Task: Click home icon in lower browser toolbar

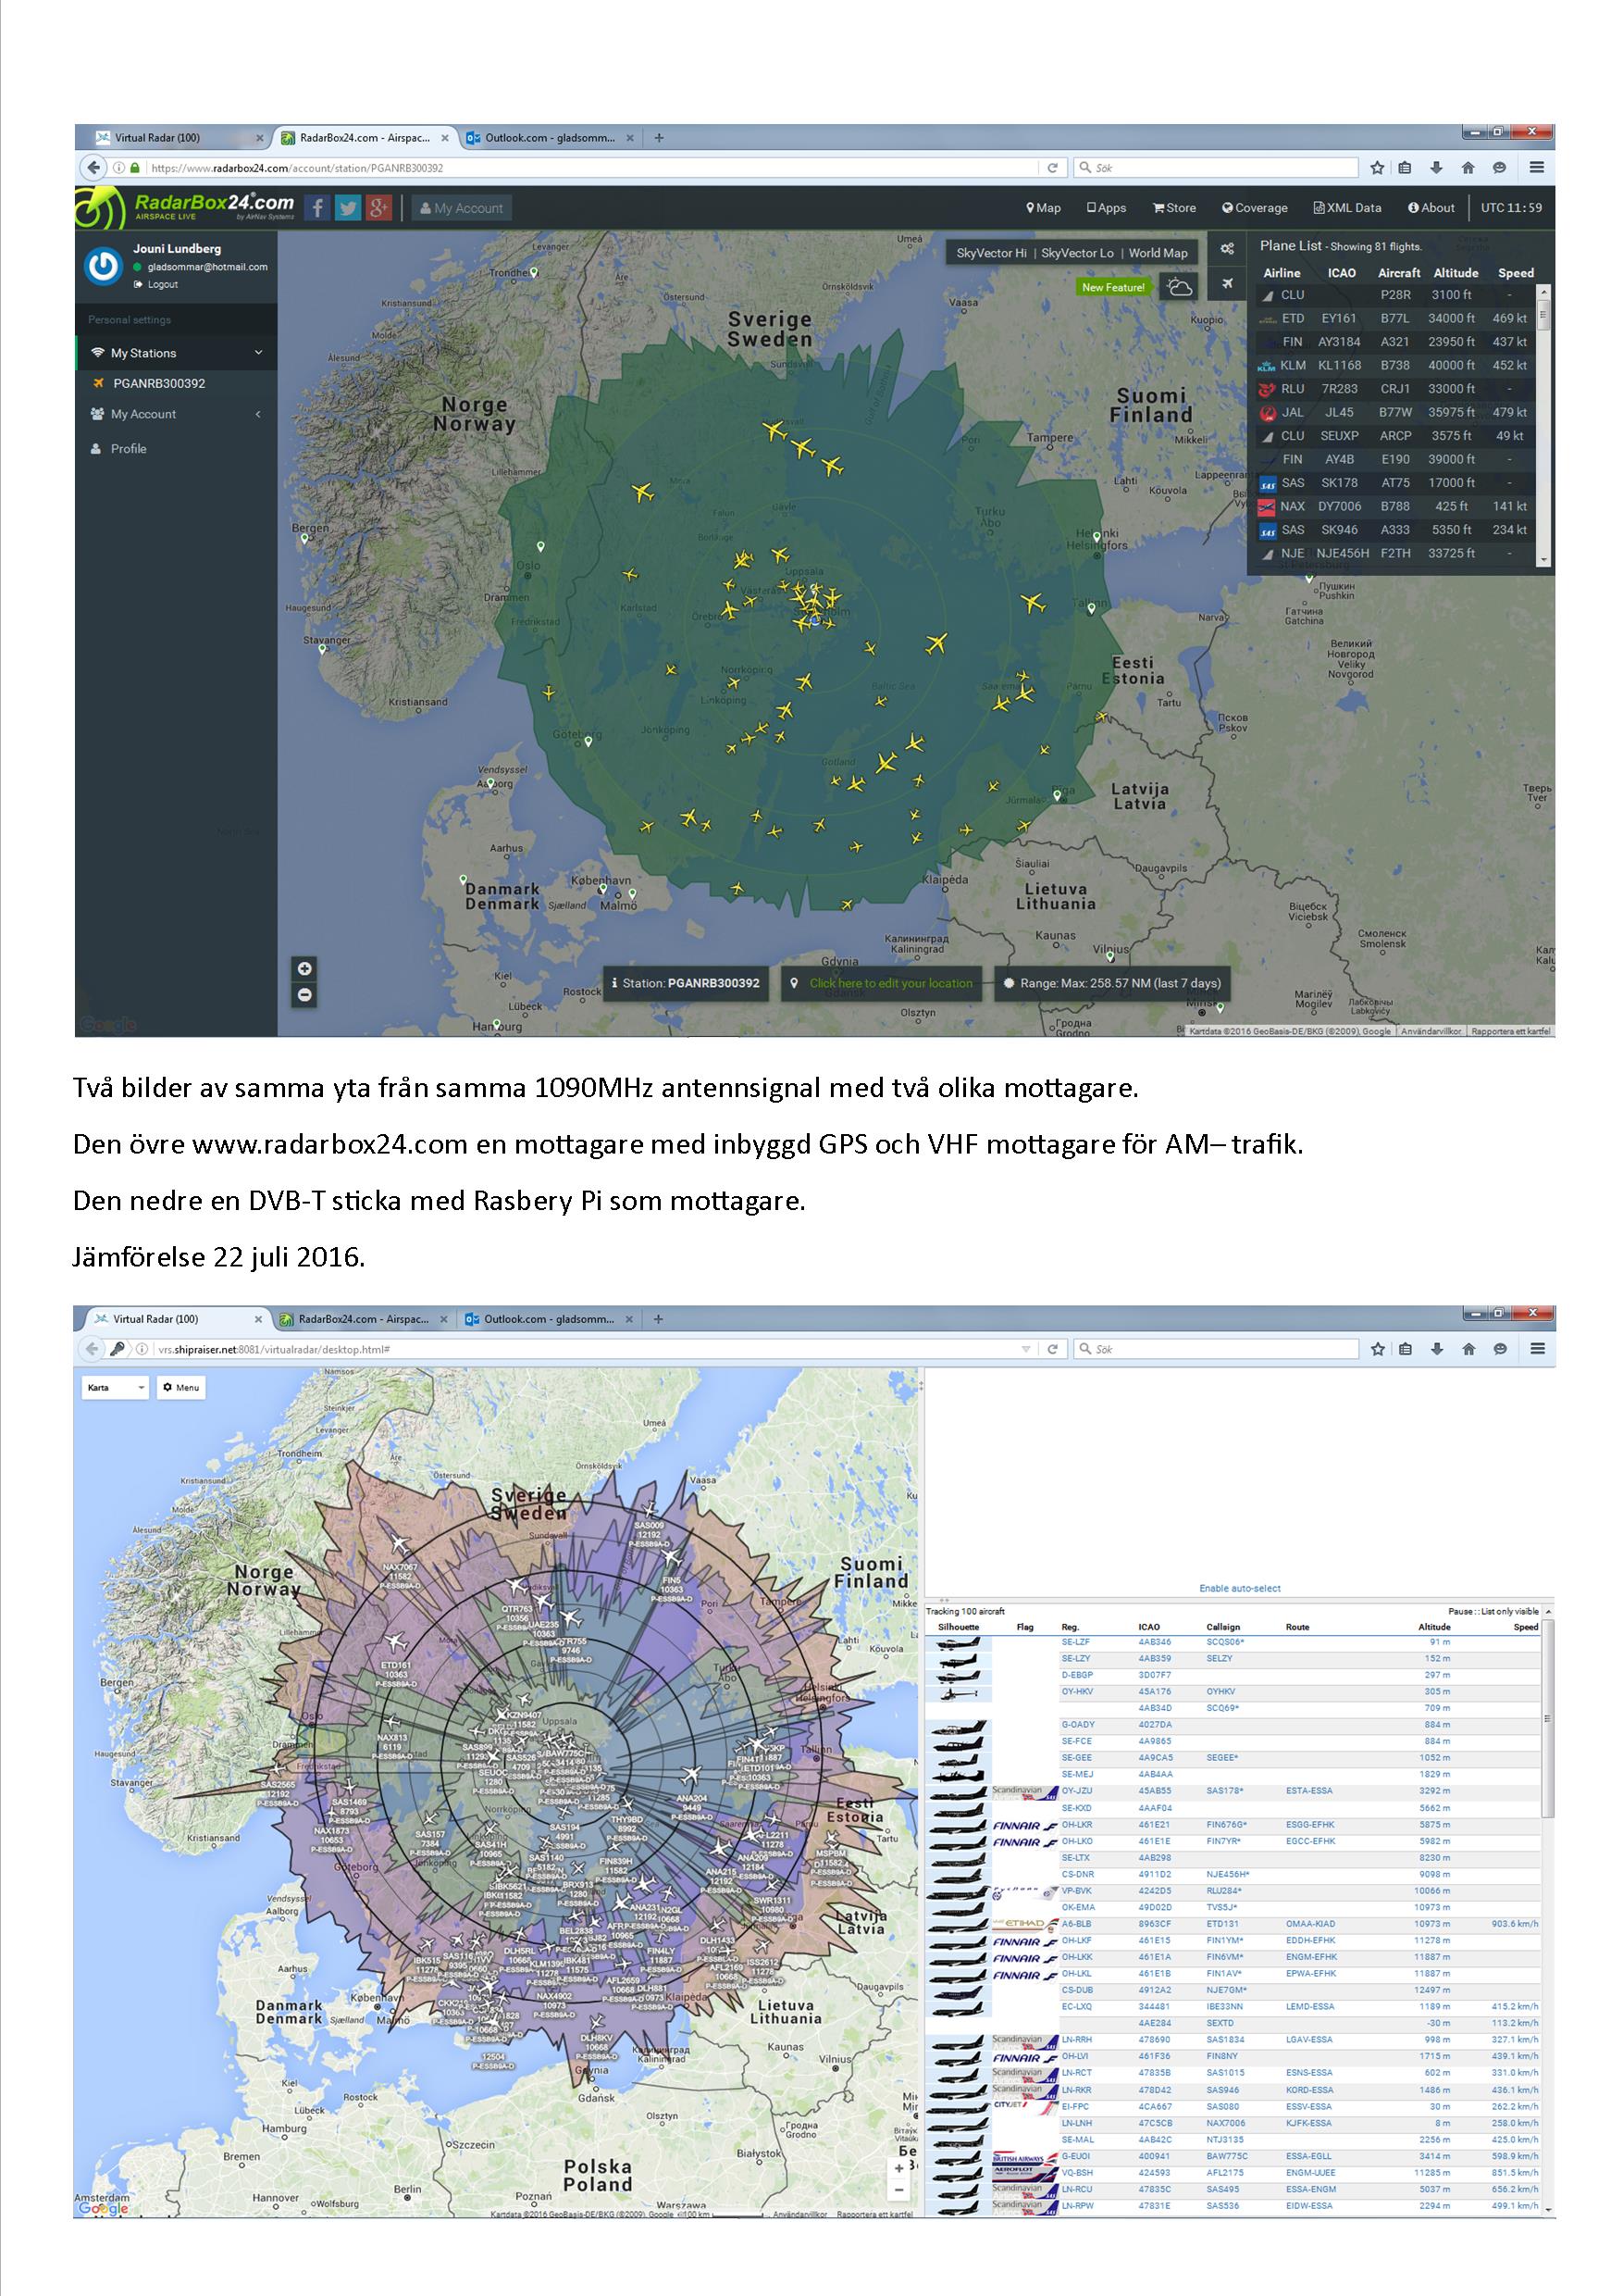Action: [1468, 1349]
